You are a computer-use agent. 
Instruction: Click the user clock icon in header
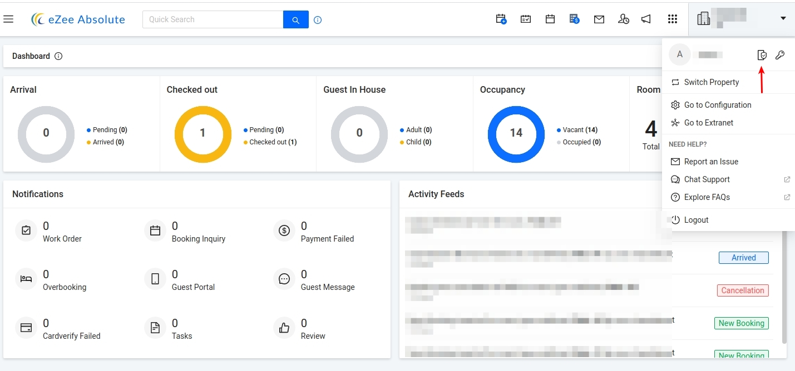click(x=624, y=19)
